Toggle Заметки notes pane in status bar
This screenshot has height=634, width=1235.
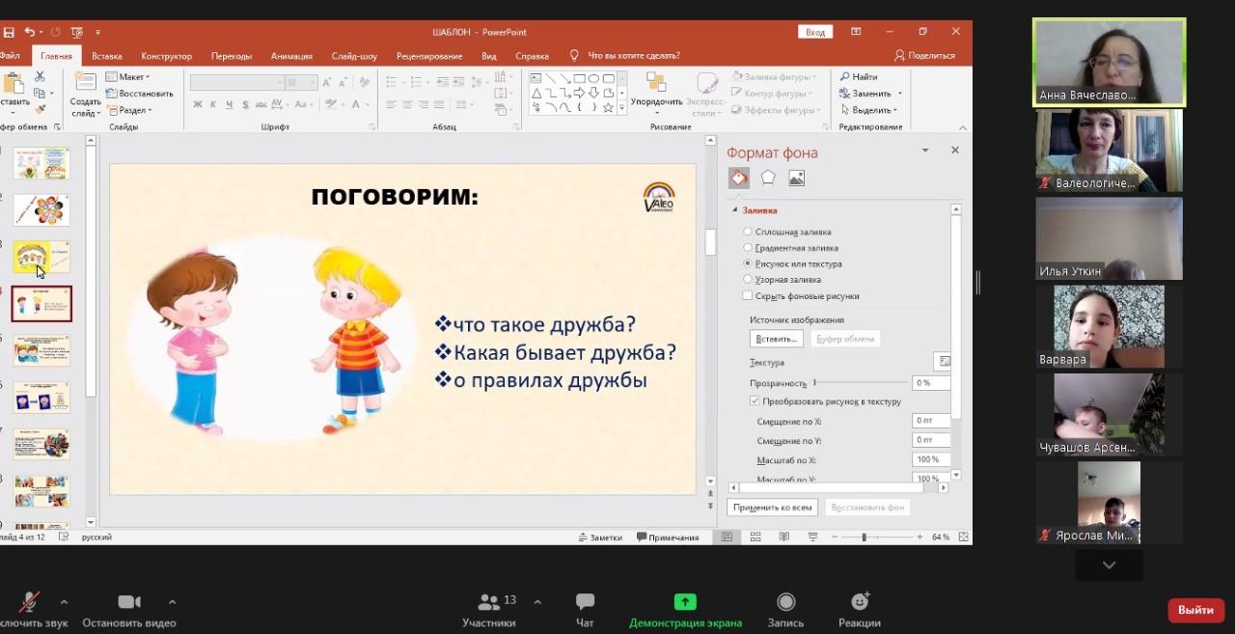click(x=600, y=537)
